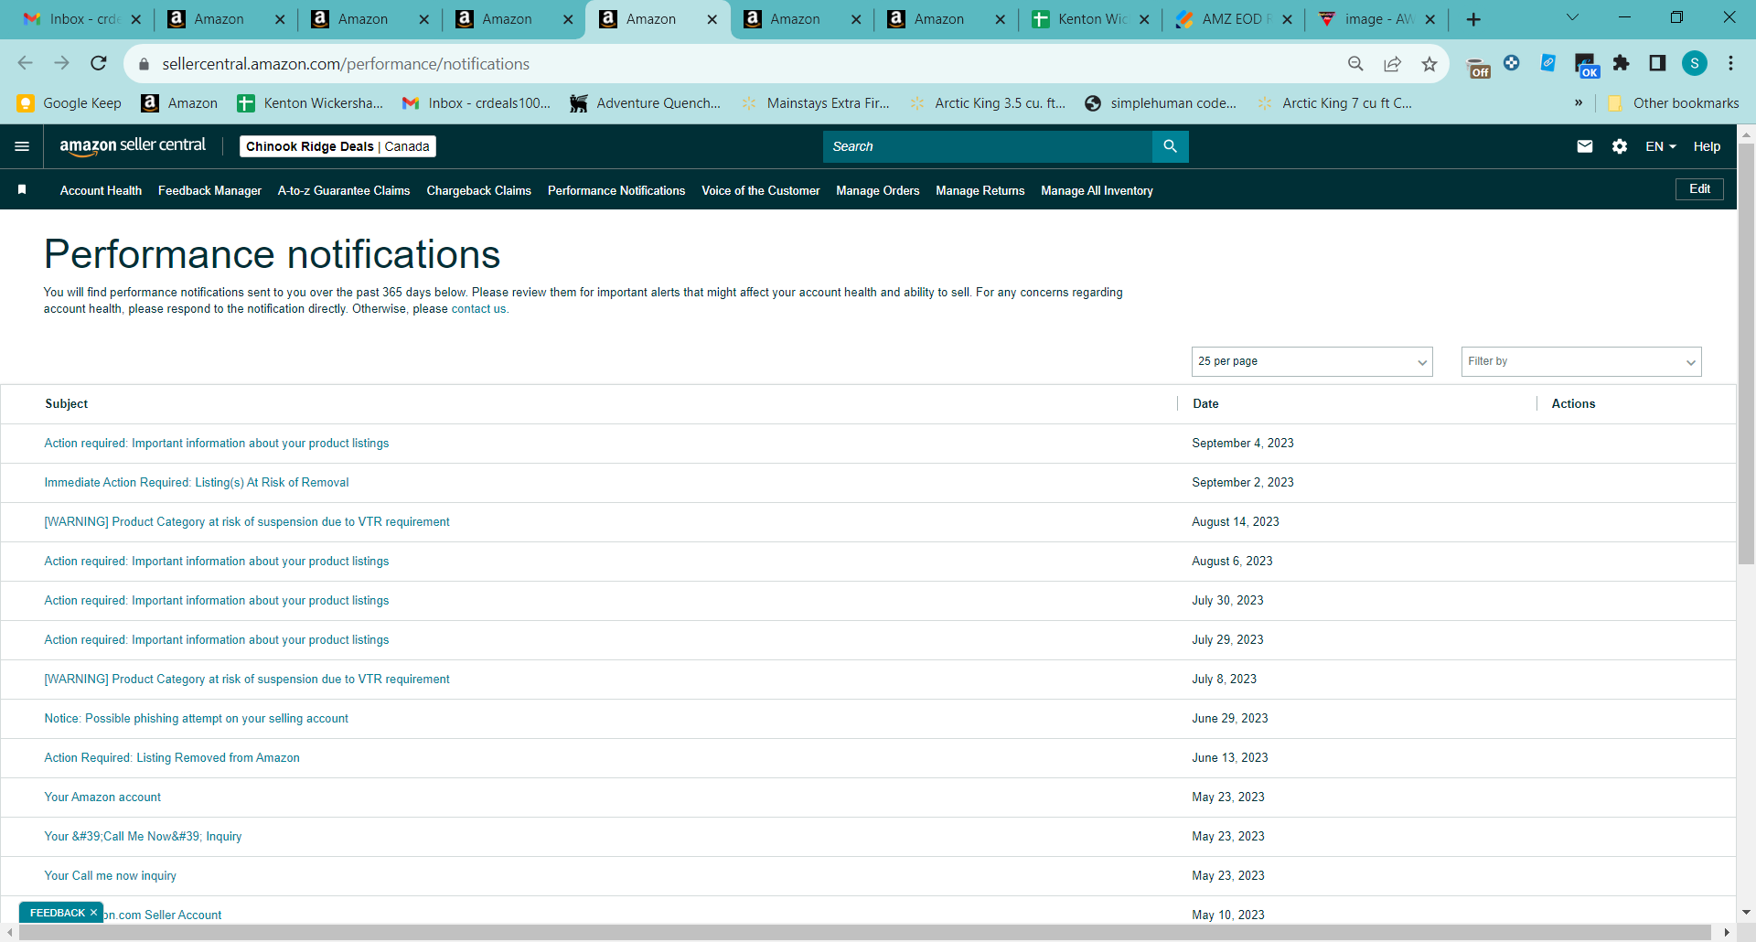Click the browser forward arrow
The height and width of the screenshot is (942, 1756).
click(x=61, y=63)
